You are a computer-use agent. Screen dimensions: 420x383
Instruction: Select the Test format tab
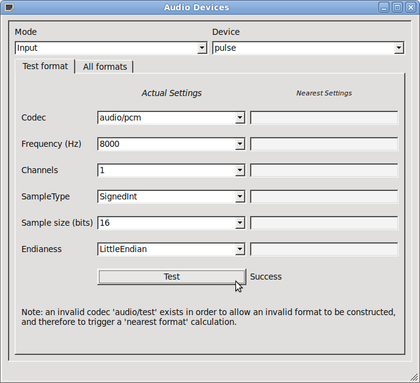point(45,66)
